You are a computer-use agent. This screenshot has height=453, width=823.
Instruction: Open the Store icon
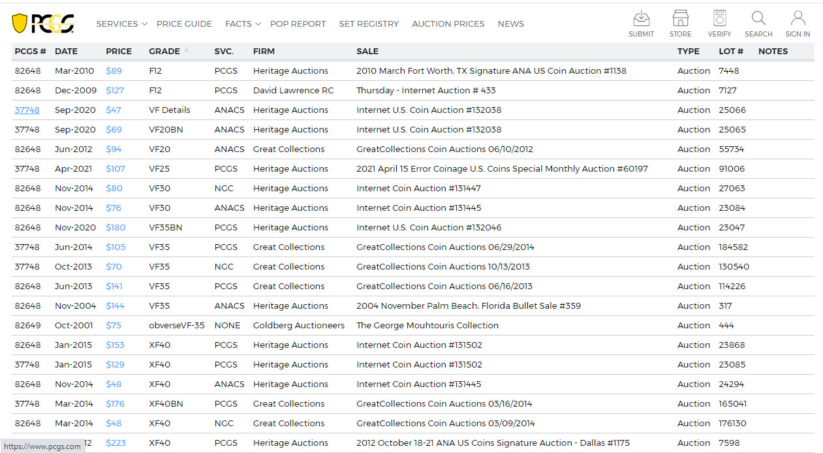[x=680, y=18]
